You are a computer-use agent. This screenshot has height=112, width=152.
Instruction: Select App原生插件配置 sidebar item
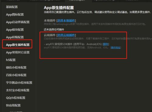[x=18, y=45]
